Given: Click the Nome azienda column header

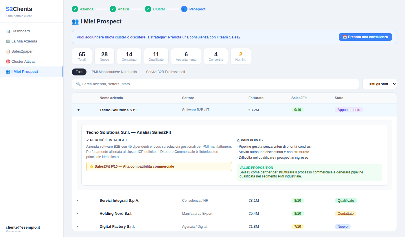Looking at the screenshot, I should 111,98.
